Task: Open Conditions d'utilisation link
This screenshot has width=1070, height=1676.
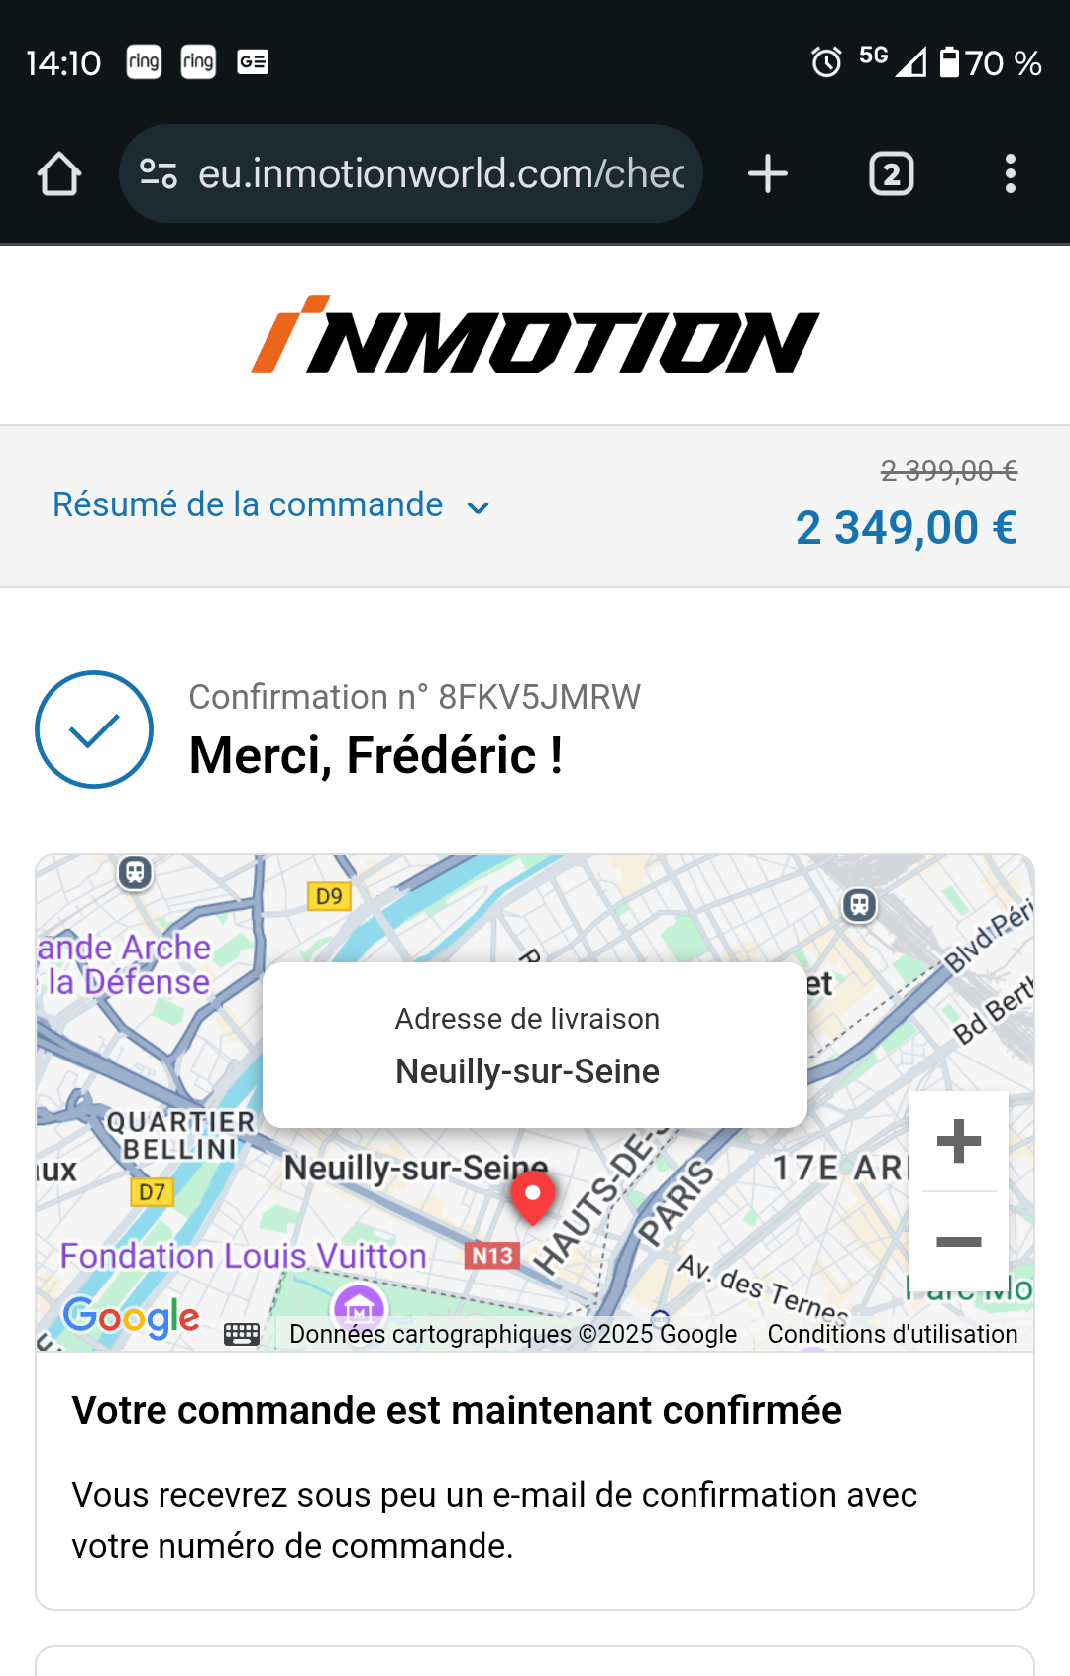Action: 893,1334
